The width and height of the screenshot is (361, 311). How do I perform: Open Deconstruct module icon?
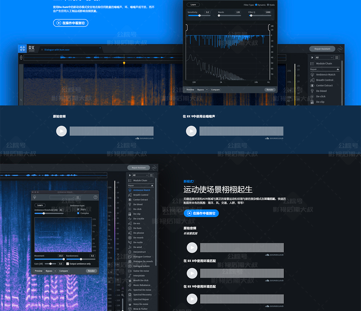[130, 252]
